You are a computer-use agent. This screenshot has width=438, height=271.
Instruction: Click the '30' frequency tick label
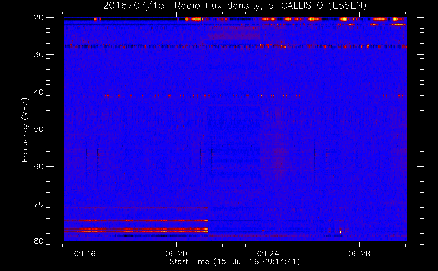(39, 55)
